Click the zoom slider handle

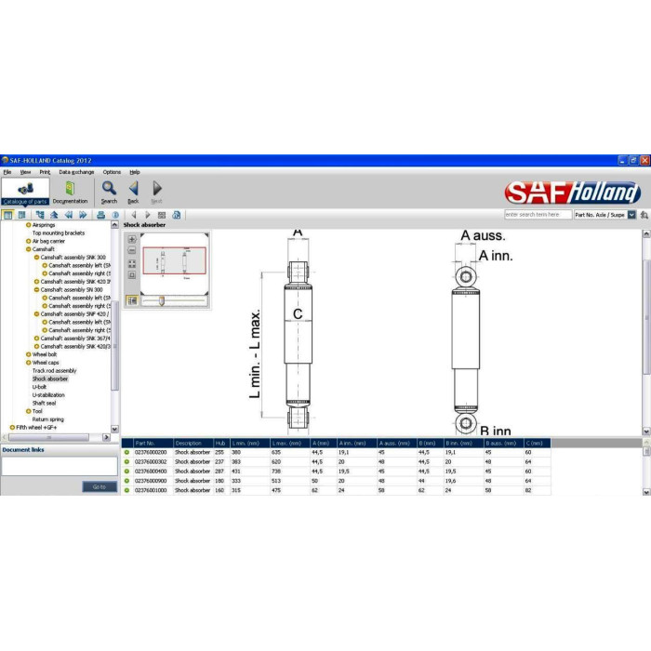point(162,300)
